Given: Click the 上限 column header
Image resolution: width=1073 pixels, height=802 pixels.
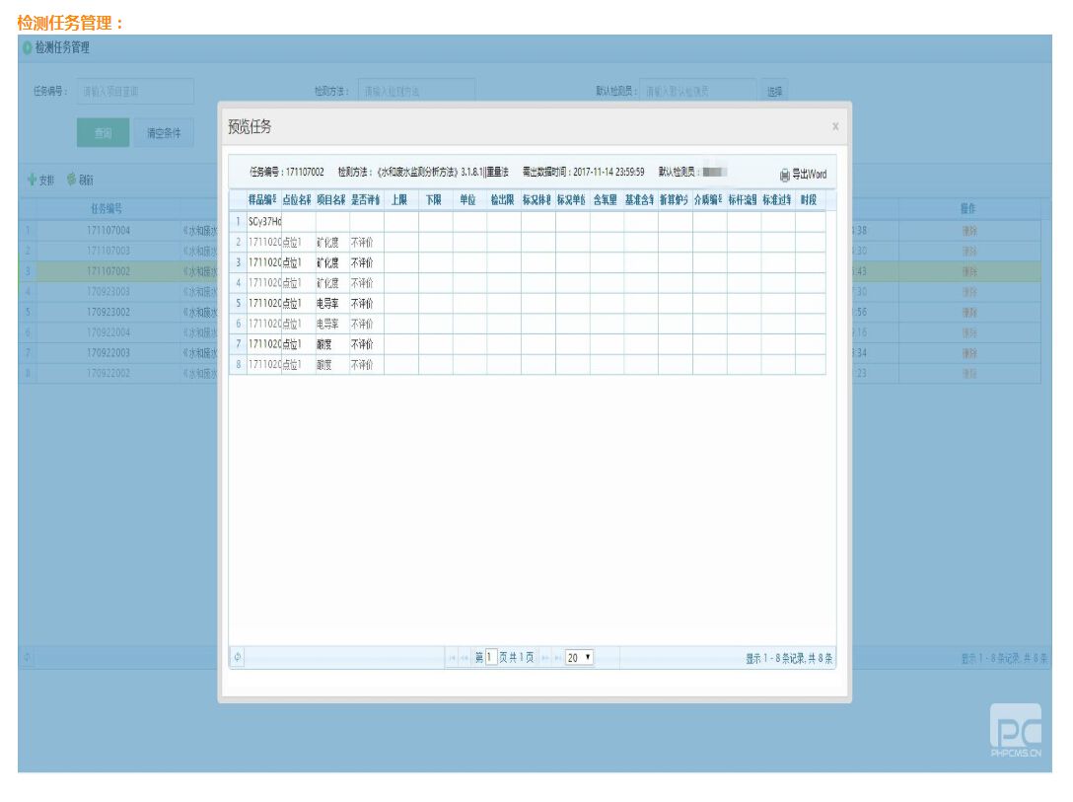Looking at the screenshot, I should coord(399,199).
